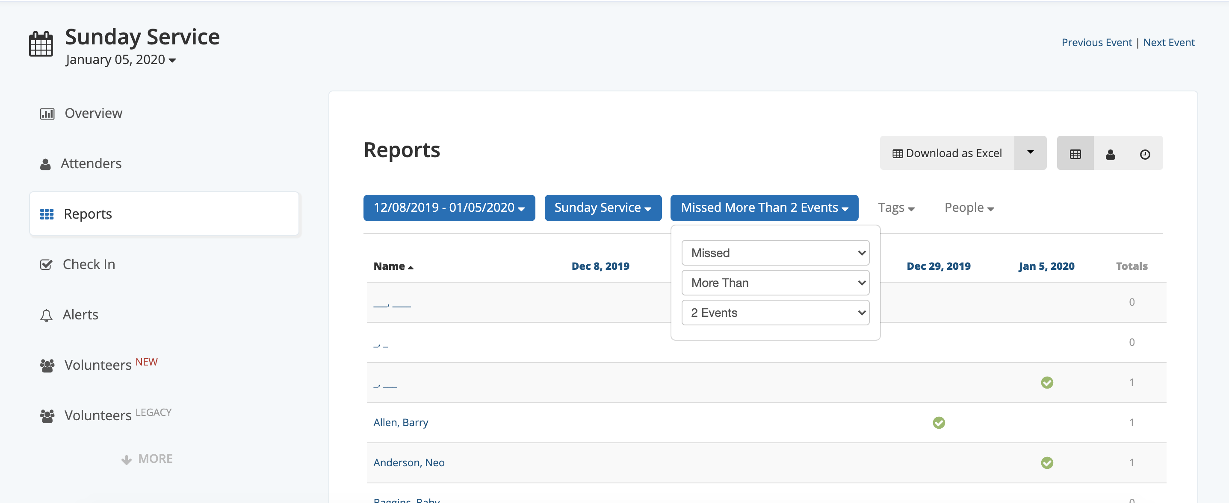Go to Alerts in sidebar
This screenshot has height=503, width=1229.
(80, 315)
